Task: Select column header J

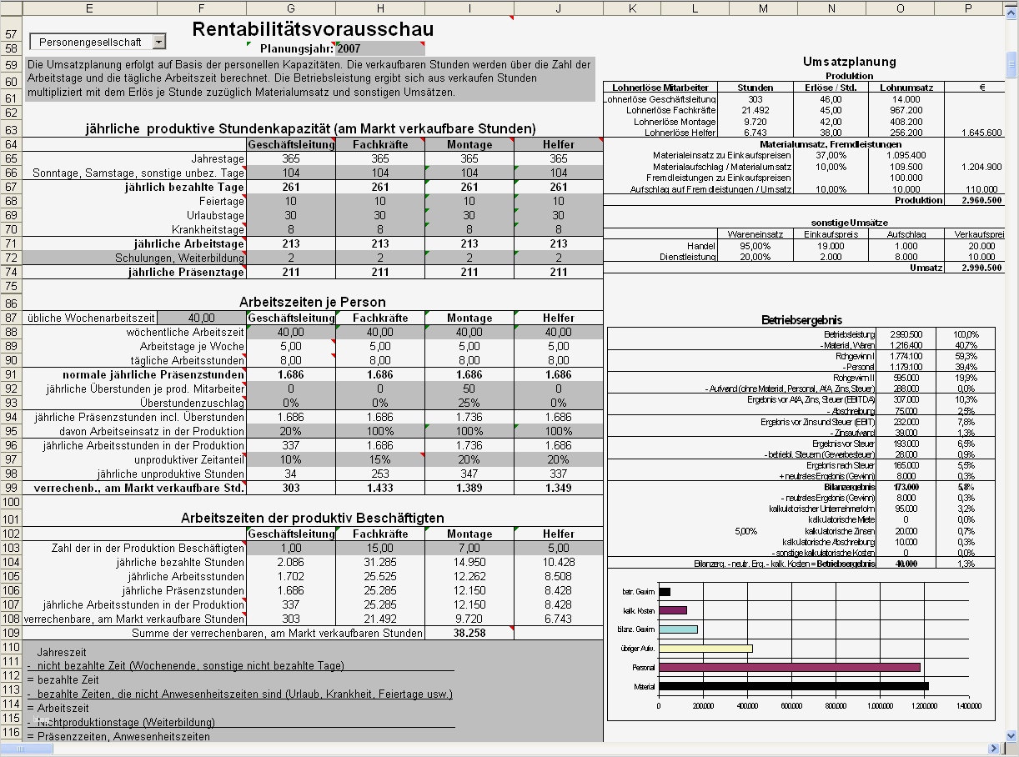Action: [557, 8]
